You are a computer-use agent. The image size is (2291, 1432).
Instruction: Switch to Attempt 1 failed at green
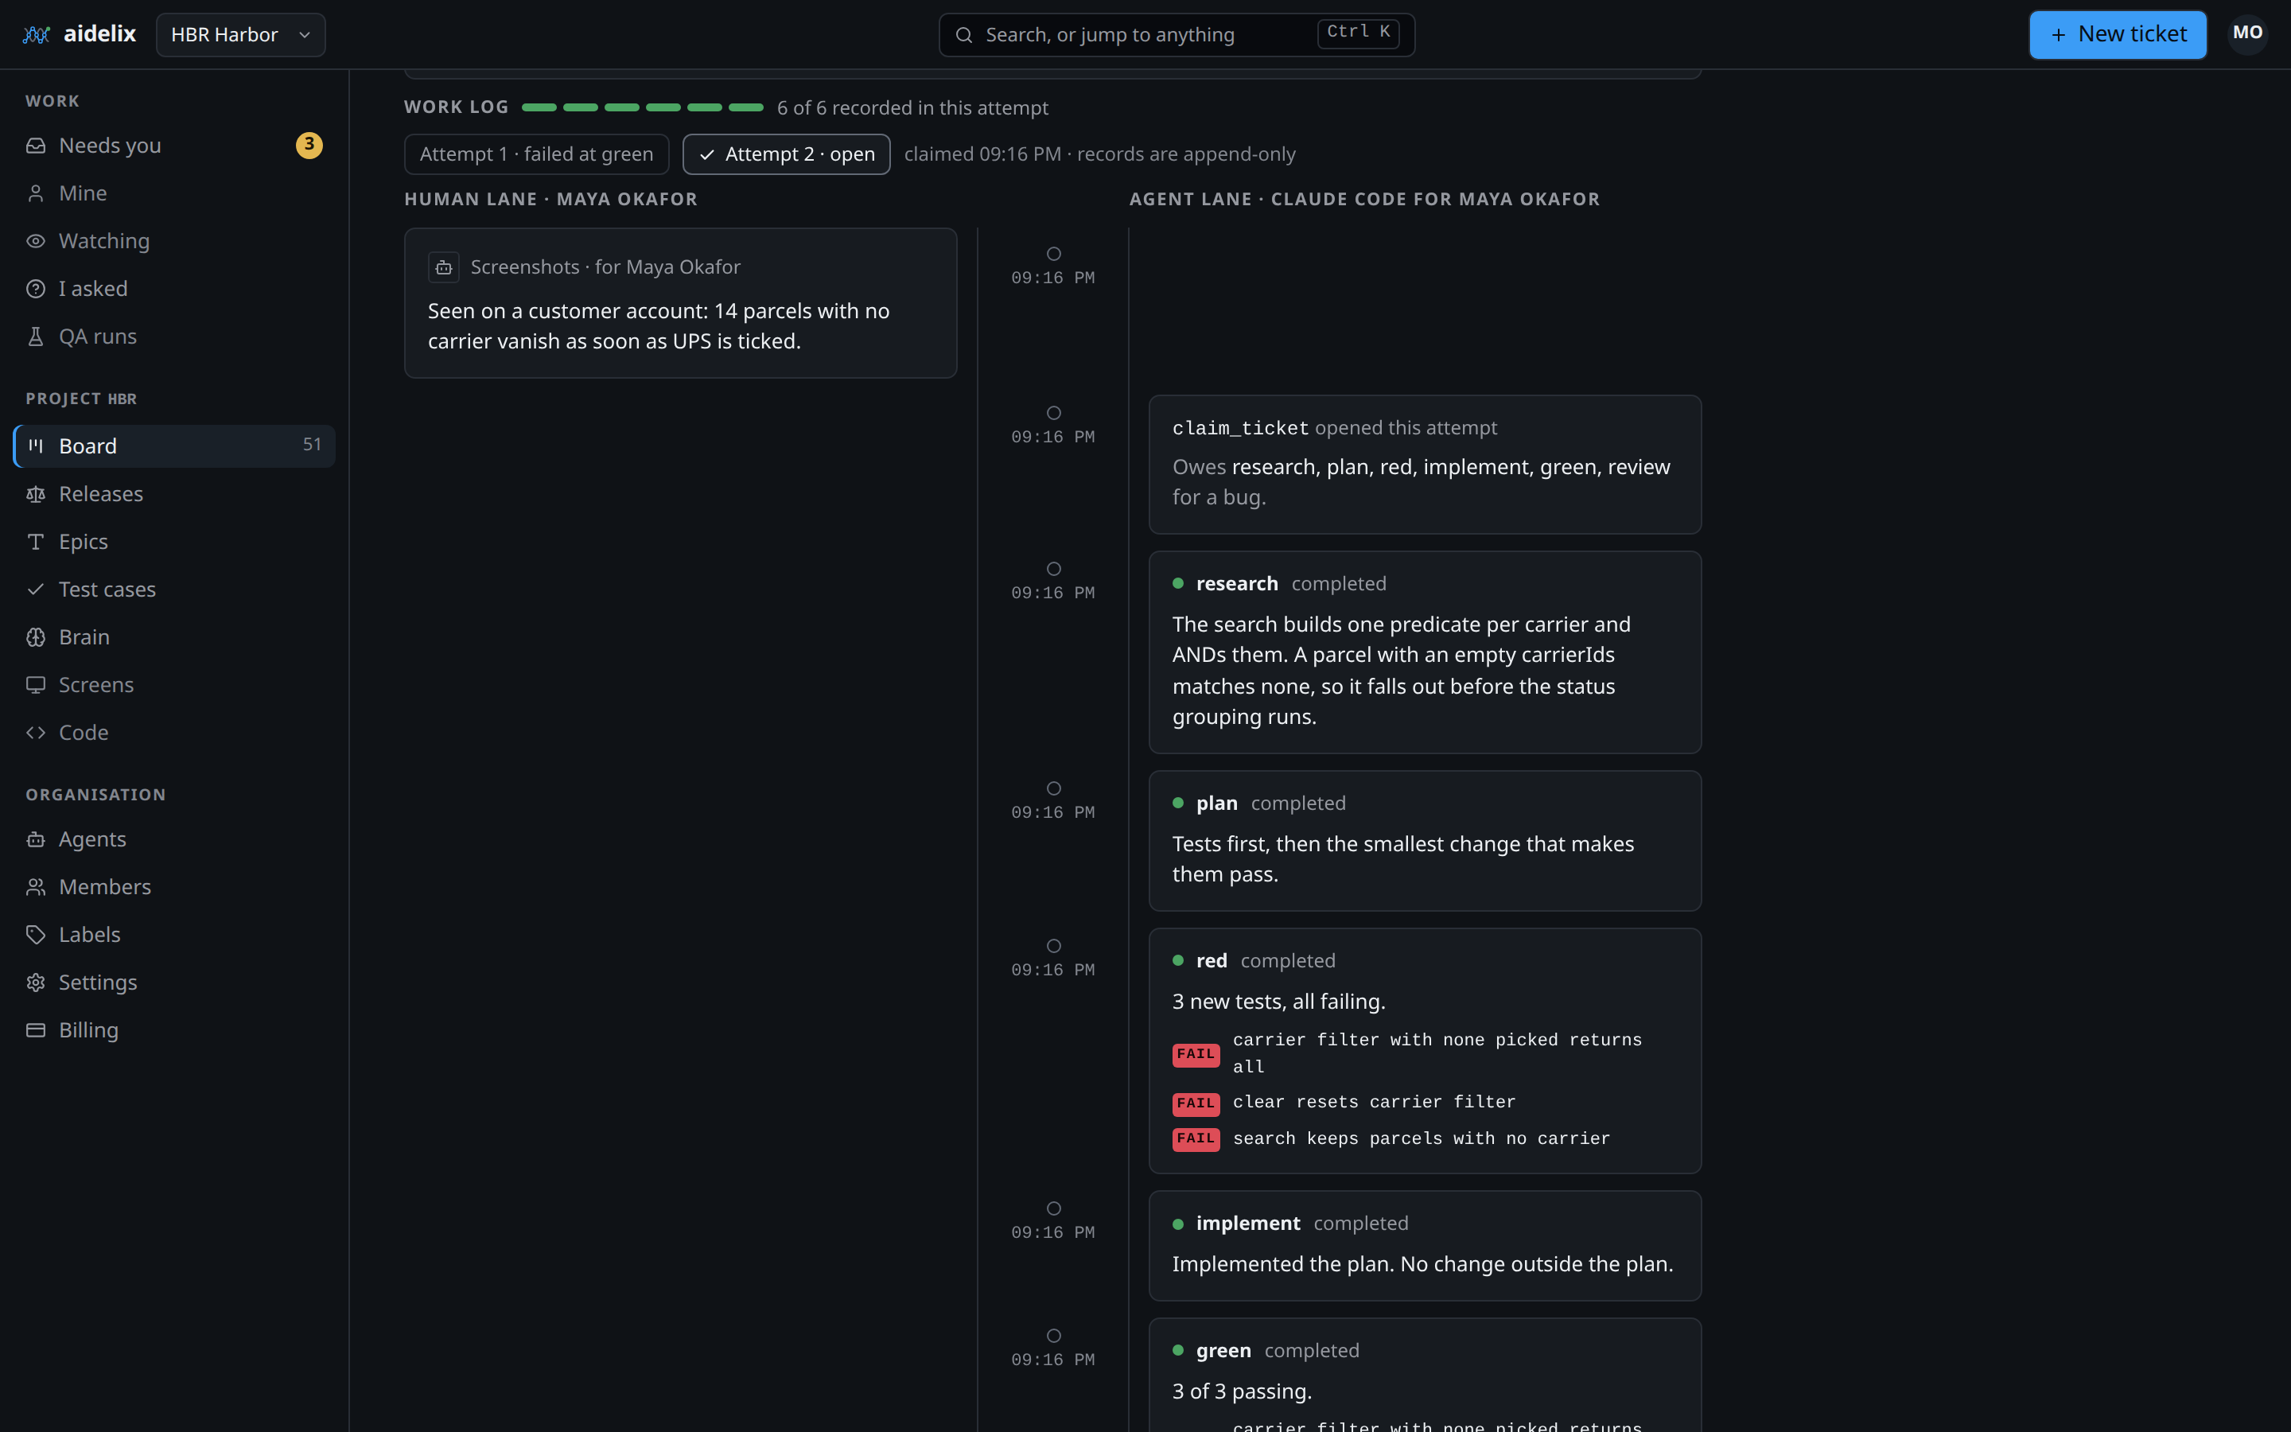(x=537, y=154)
